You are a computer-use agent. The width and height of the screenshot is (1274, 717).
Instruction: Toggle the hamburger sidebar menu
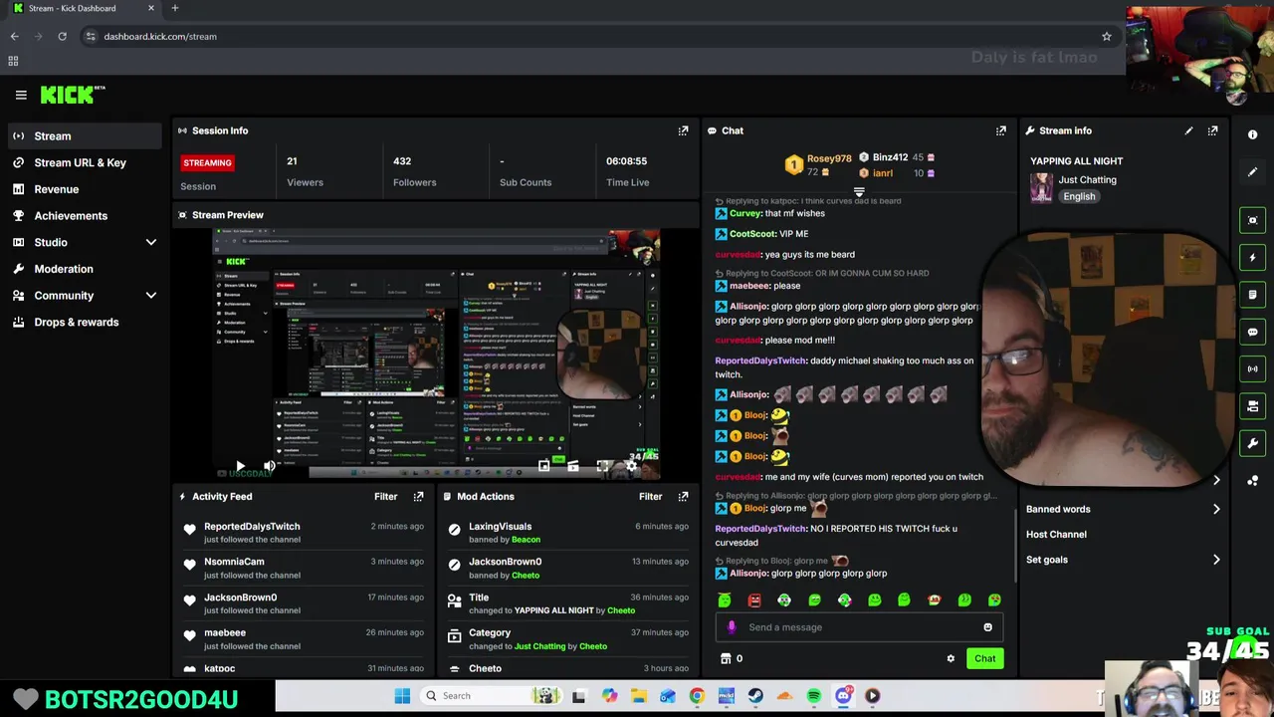point(21,95)
